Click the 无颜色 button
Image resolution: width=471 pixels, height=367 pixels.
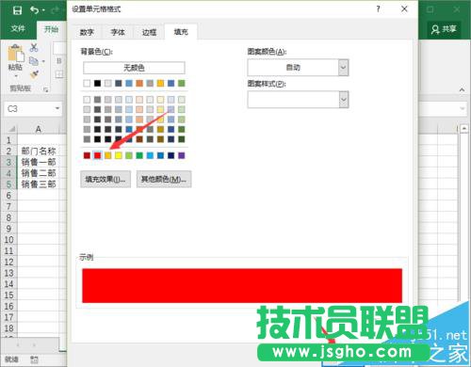pos(134,68)
